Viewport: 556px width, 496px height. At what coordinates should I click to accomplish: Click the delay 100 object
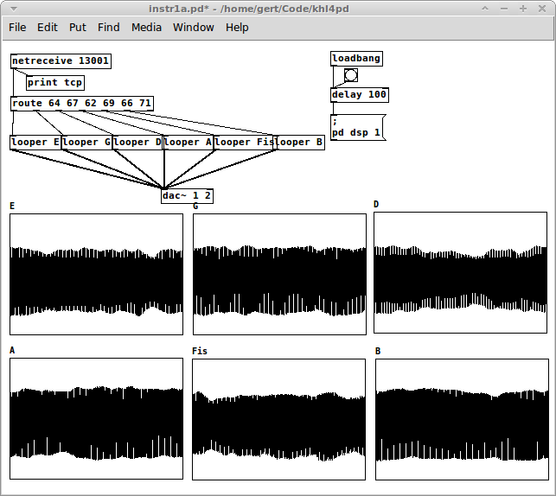tap(360, 95)
